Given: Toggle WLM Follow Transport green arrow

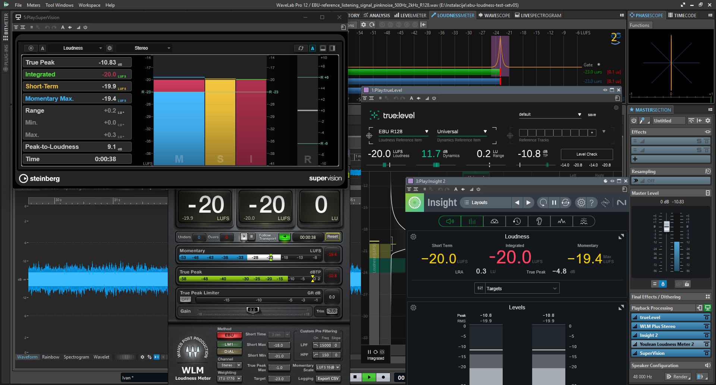Looking at the screenshot, I should [285, 237].
